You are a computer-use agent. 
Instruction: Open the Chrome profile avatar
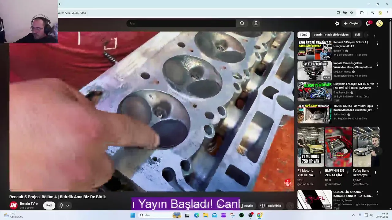380,13
